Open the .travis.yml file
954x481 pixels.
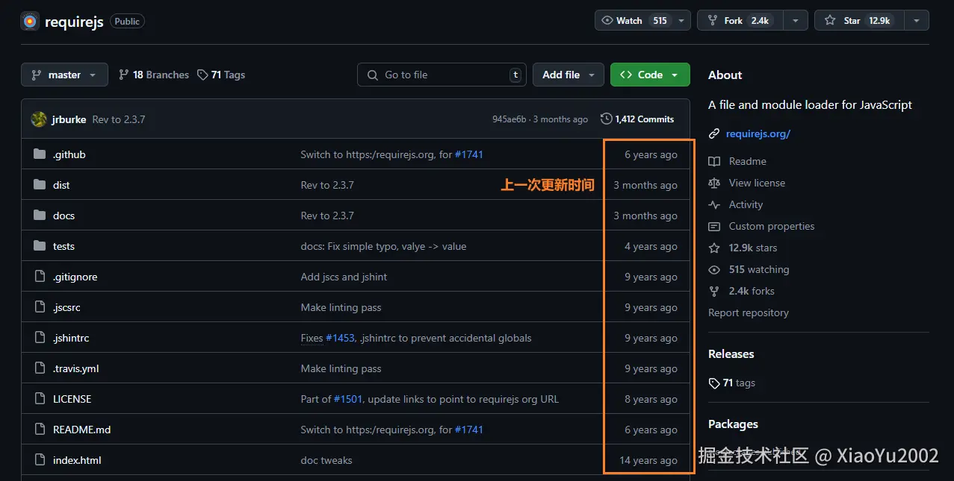[x=76, y=368]
